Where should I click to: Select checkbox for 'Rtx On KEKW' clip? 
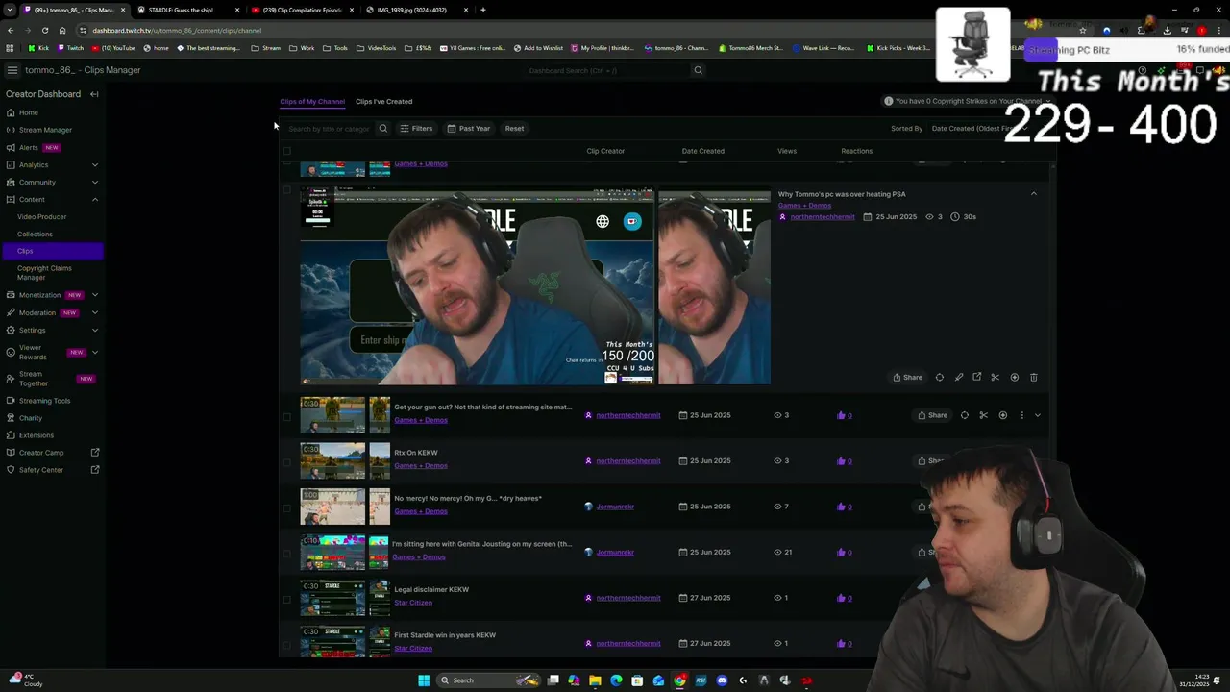(x=286, y=461)
